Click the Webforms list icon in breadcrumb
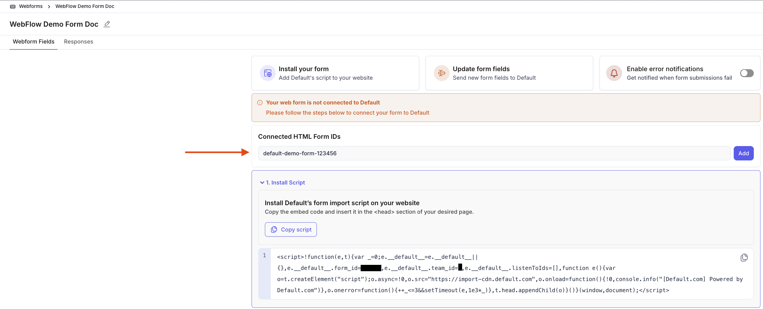The image size is (763, 309). coord(13,6)
